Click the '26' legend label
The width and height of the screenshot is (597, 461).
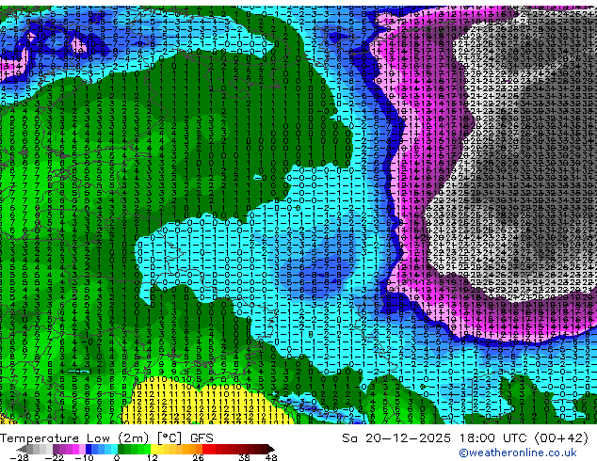point(198,457)
